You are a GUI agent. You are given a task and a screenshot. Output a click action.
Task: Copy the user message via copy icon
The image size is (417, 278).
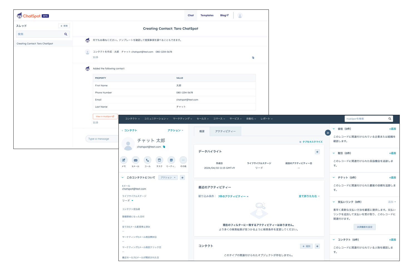[x=253, y=58]
